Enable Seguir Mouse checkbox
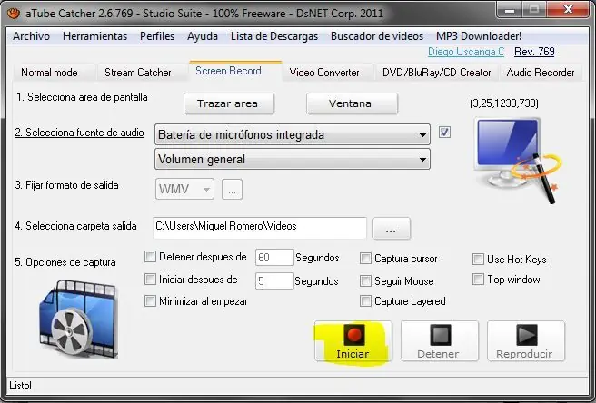 click(365, 281)
